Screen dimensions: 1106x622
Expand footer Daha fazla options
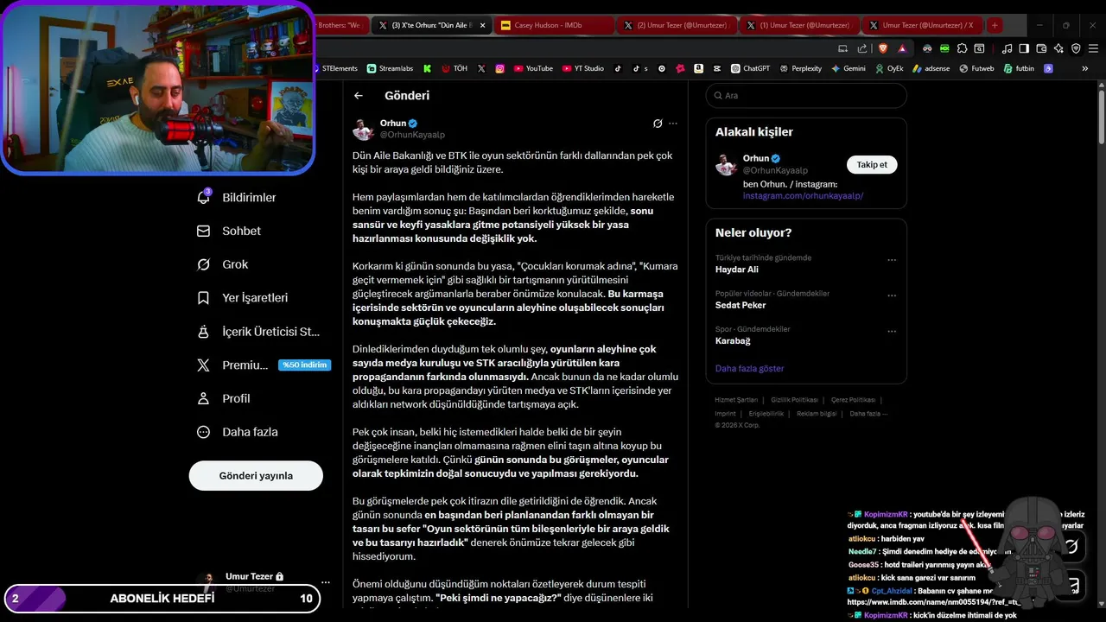click(868, 414)
